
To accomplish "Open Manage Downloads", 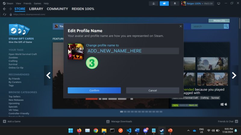I will pyautogui.click(x=119, y=121).
